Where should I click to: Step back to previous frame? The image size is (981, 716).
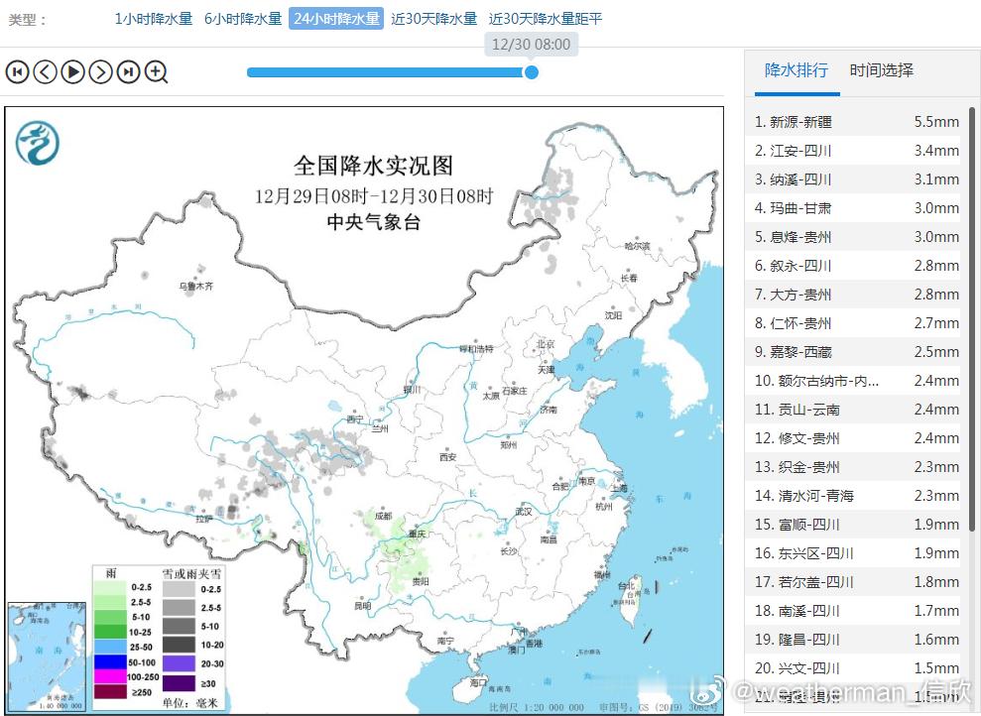click(45, 72)
